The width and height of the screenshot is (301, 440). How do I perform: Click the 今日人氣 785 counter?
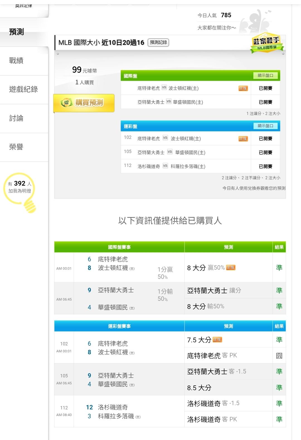coord(214,15)
